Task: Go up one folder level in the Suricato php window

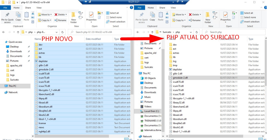Action: tap(151, 32)
